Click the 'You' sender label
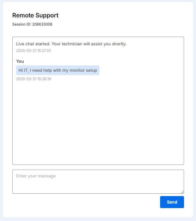Image resolution: width=196 pixels, height=221 pixels. (20, 61)
